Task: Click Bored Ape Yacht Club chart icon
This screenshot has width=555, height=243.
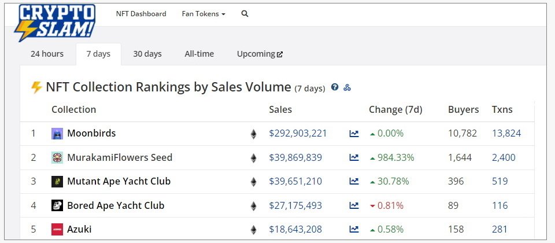Action: (x=354, y=206)
